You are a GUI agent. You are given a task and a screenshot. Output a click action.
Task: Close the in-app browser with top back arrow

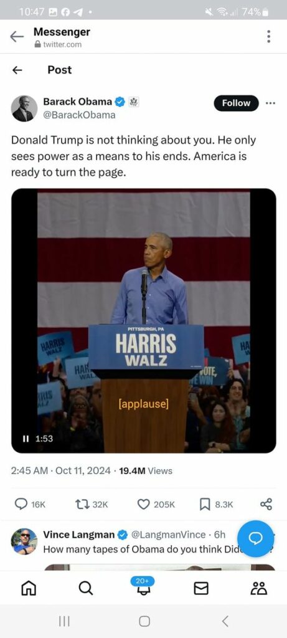[x=17, y=37]
